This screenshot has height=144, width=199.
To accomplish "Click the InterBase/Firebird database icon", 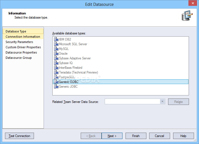I will click(x=56, y=68).
